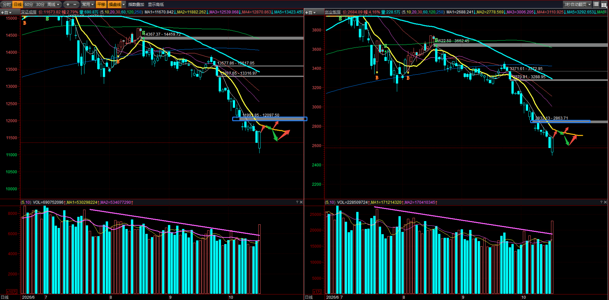The image size is (609, 300).
Task: Open the +自 dropdown on left chart
Action: pyautogui.click(x=6, y=12)
